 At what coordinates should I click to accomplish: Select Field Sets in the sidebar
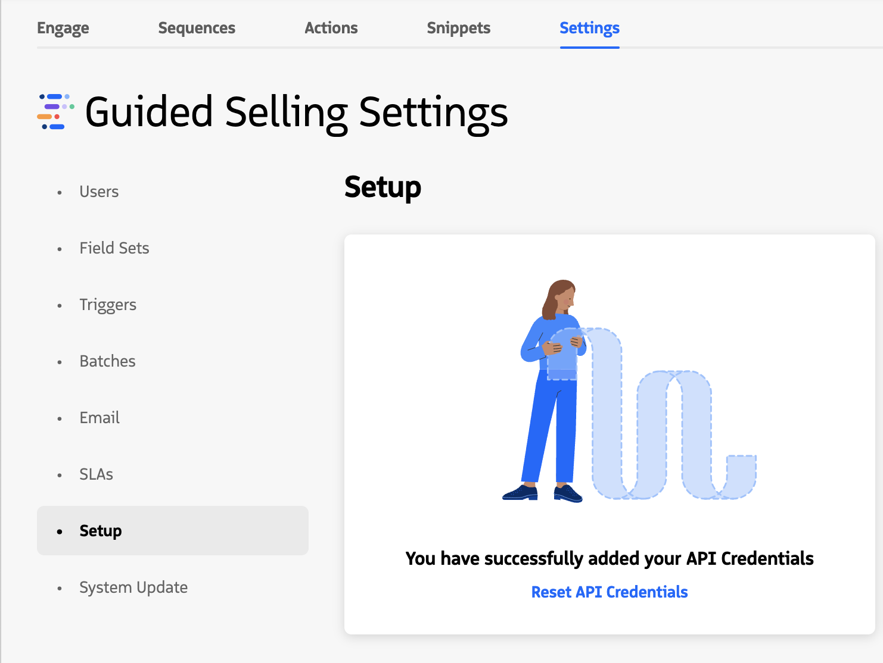coord(114,248)
